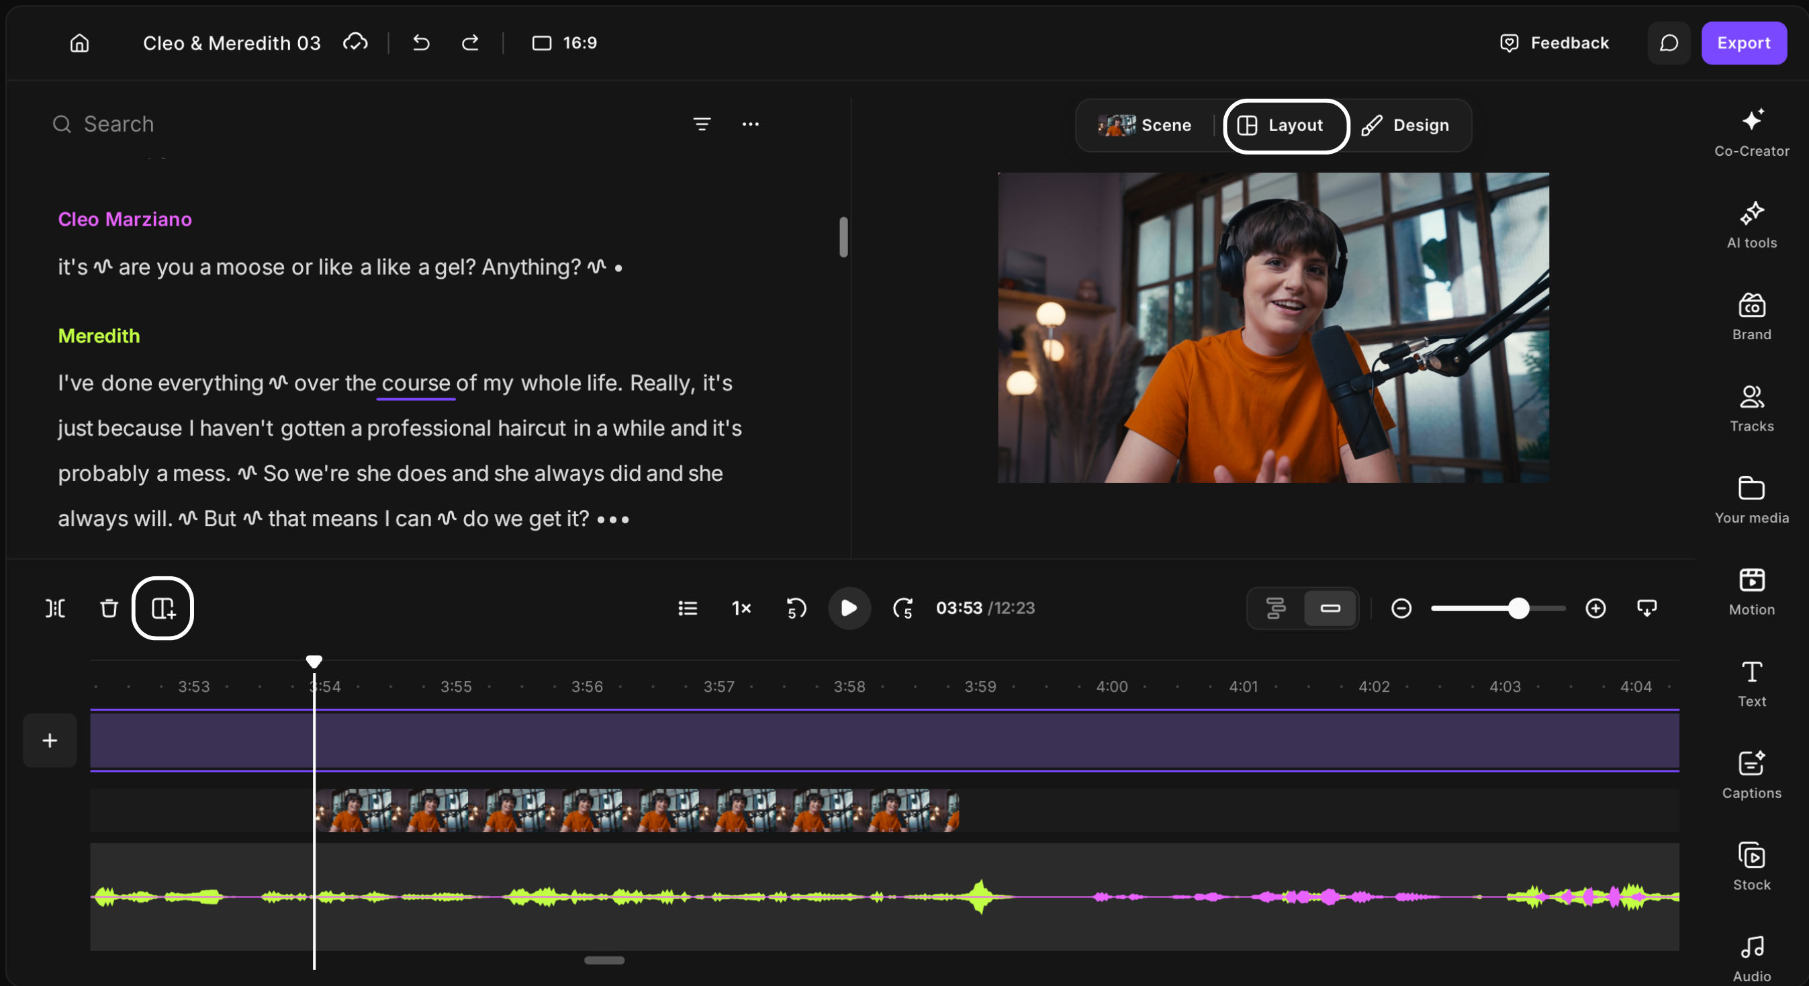Click the audio waveform track
The image size is (1809, 986).
click(884, 897)
